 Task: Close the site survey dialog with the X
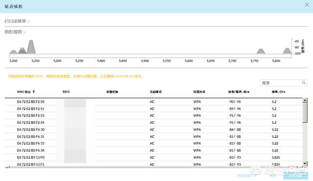(x=307, y=5)
